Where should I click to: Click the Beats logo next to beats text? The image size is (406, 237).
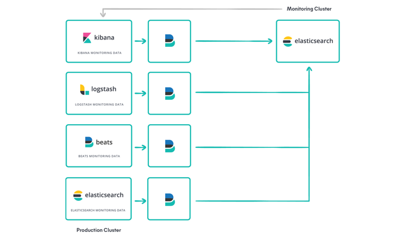point(89,142)
